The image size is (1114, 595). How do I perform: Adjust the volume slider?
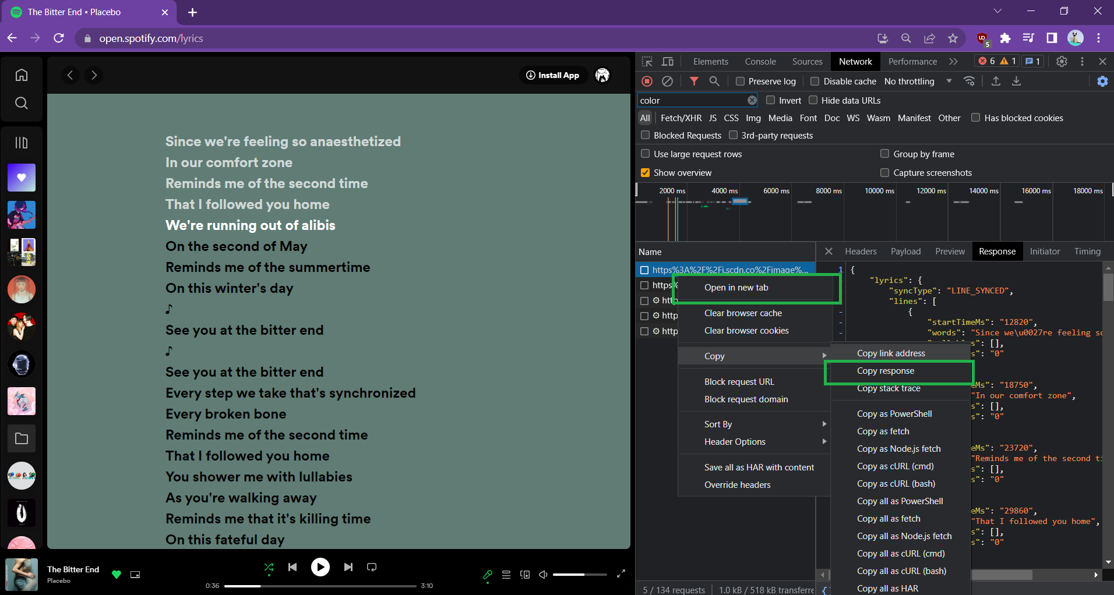(580, 574)
